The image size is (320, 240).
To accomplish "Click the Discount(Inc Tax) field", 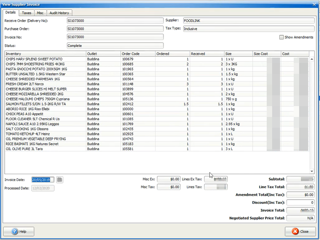I will coord(301,203).
